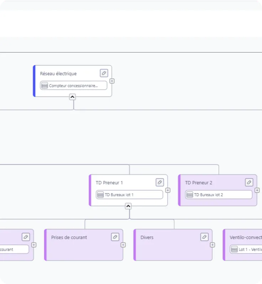Add a child to Réseau électrique node

[112, 81]
